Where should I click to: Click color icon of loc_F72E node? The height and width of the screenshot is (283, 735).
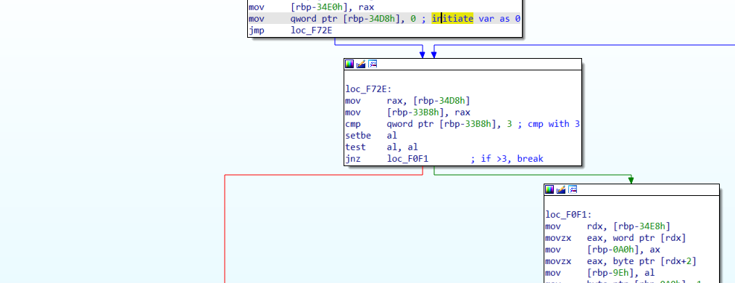[349, 65]
